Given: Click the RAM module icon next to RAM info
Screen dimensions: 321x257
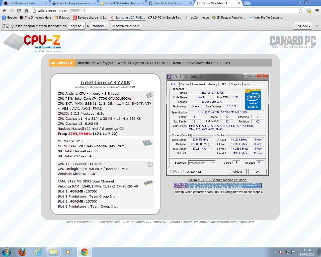Looking at the screenshot, I should 148,183.
